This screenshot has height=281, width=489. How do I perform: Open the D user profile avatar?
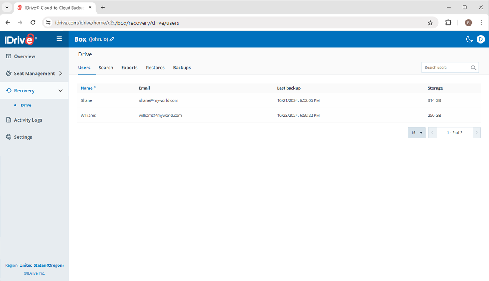[x=481, y=39]
